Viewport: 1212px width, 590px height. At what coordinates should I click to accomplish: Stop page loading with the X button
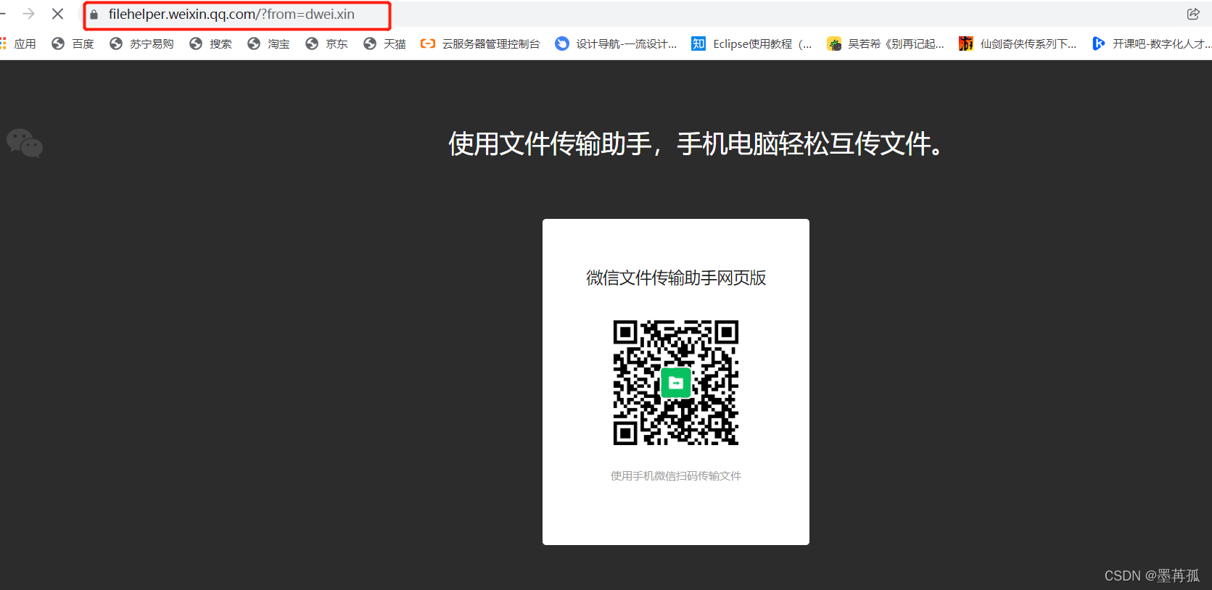coord(58,14)
